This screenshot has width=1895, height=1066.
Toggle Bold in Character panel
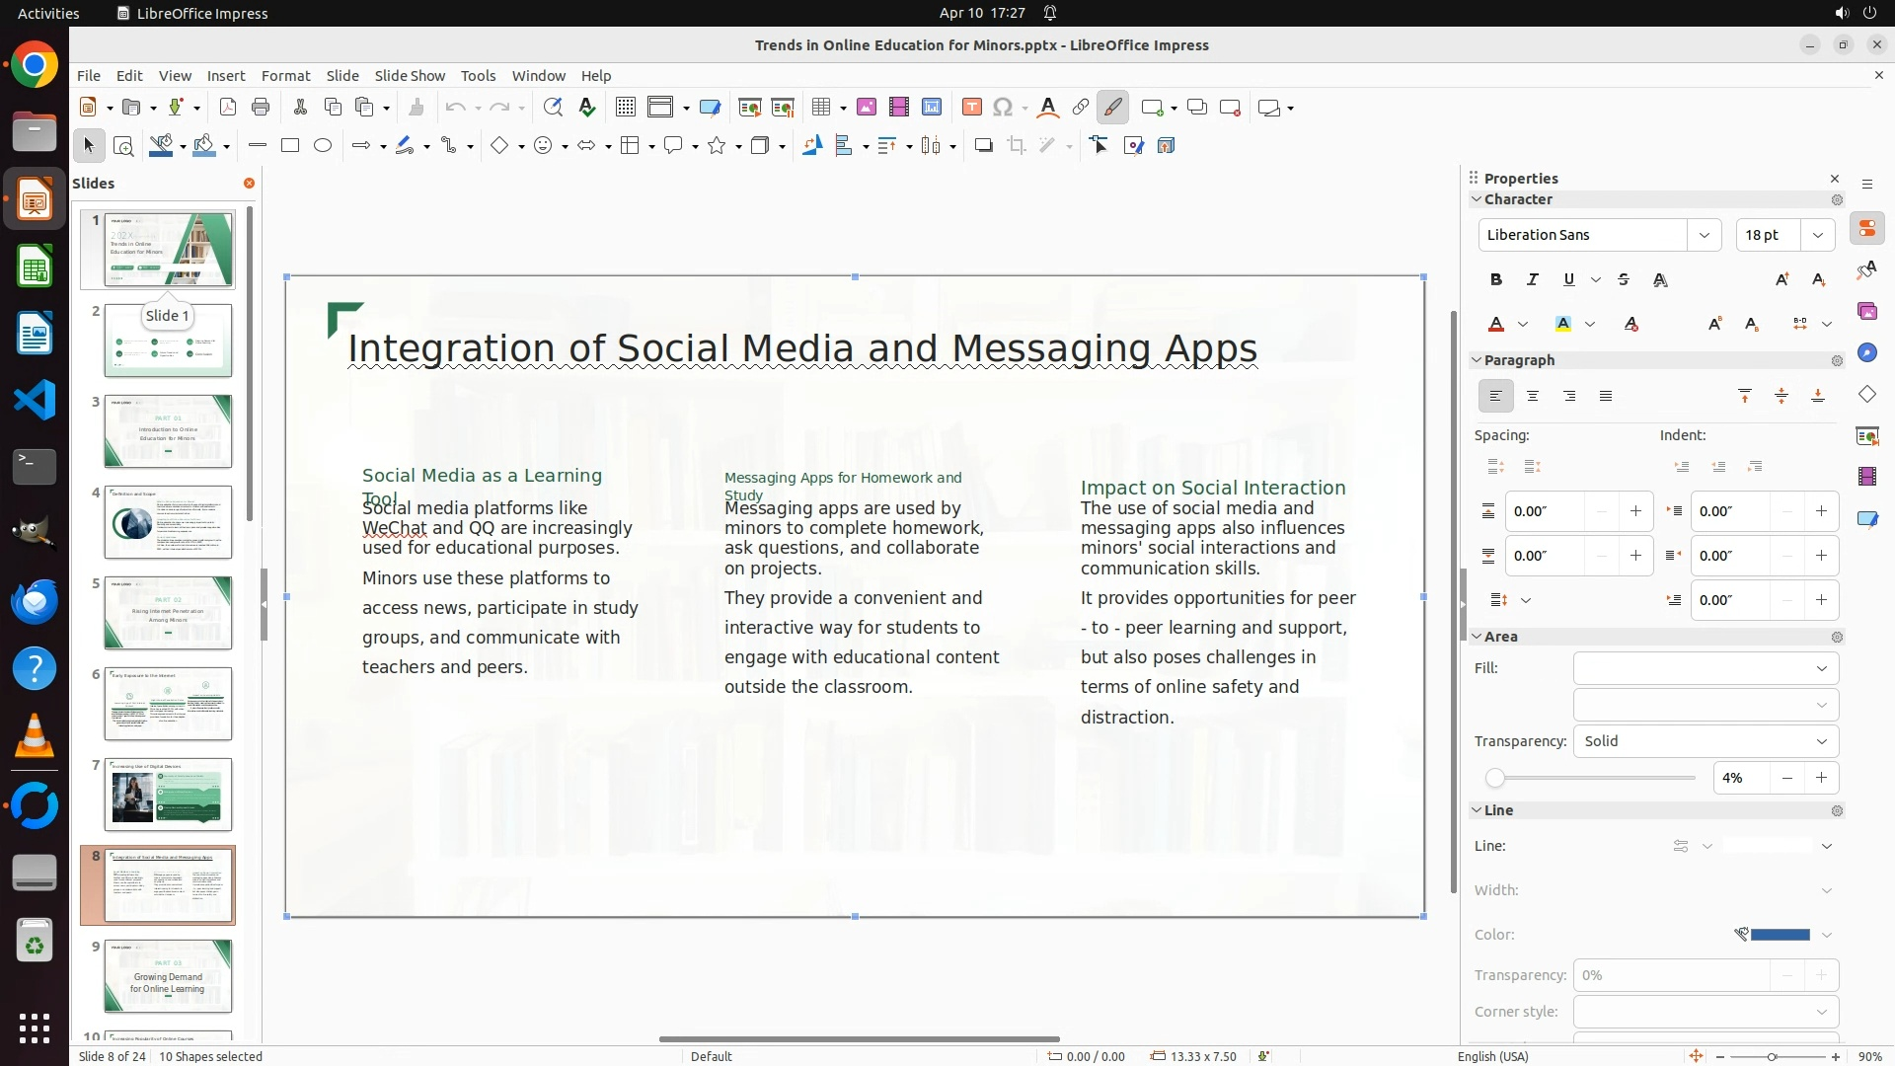(x=1496, y=280)
